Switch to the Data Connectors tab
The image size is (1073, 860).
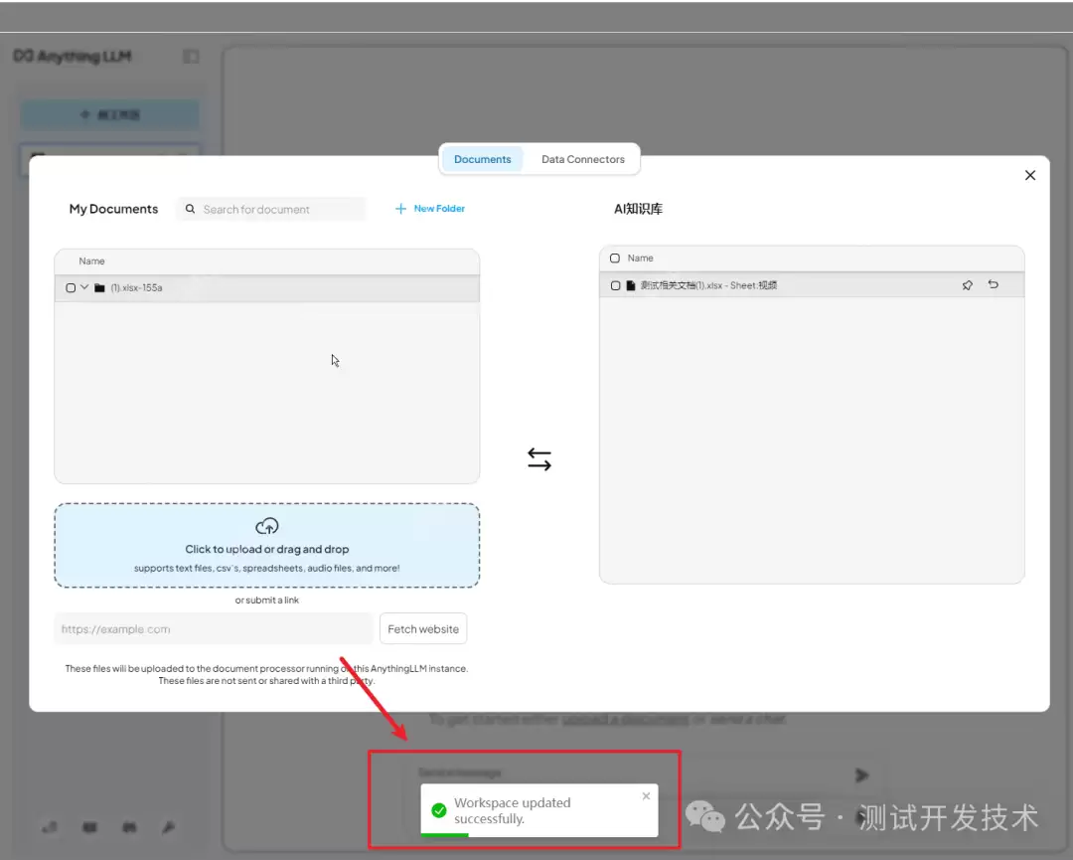[x=582, y=159]
